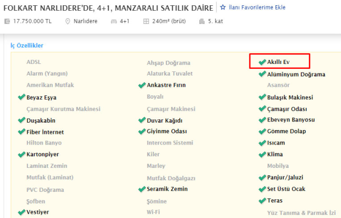
Task: Toggle the Ankastre Fırın feature
Action: [166, 85]
